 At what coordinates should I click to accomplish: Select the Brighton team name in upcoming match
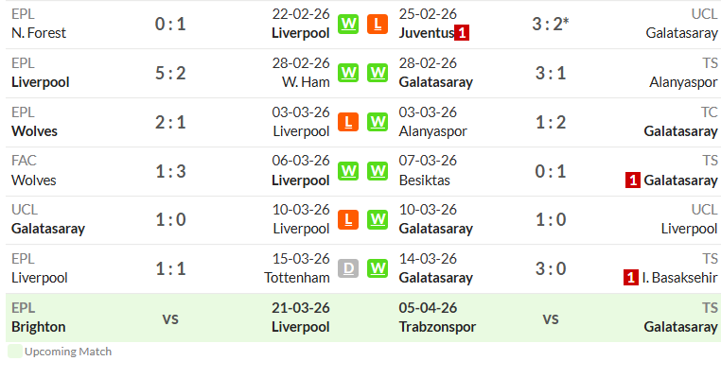pos(39,327)
